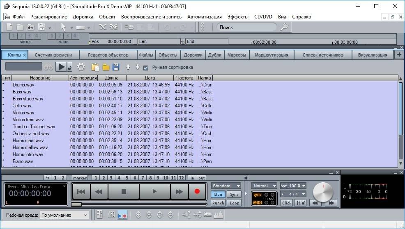
Task: Click the zoom out circle icon in bottom toolbar
Action: [x=149, y=215]
